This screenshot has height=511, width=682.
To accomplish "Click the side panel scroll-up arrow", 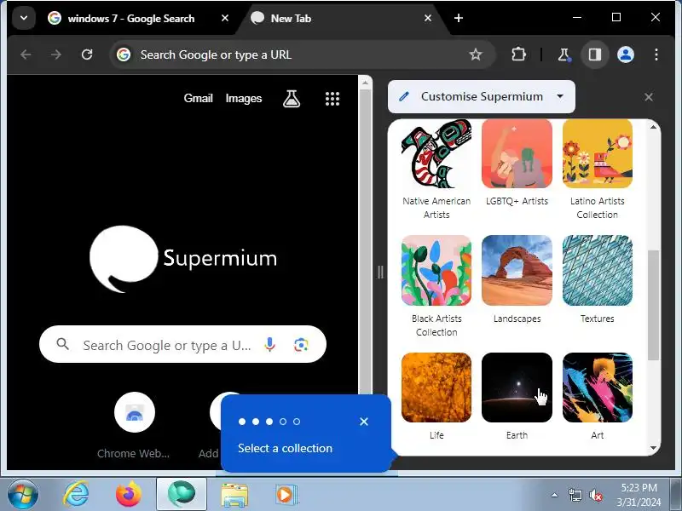I will [x=653, y=127].
